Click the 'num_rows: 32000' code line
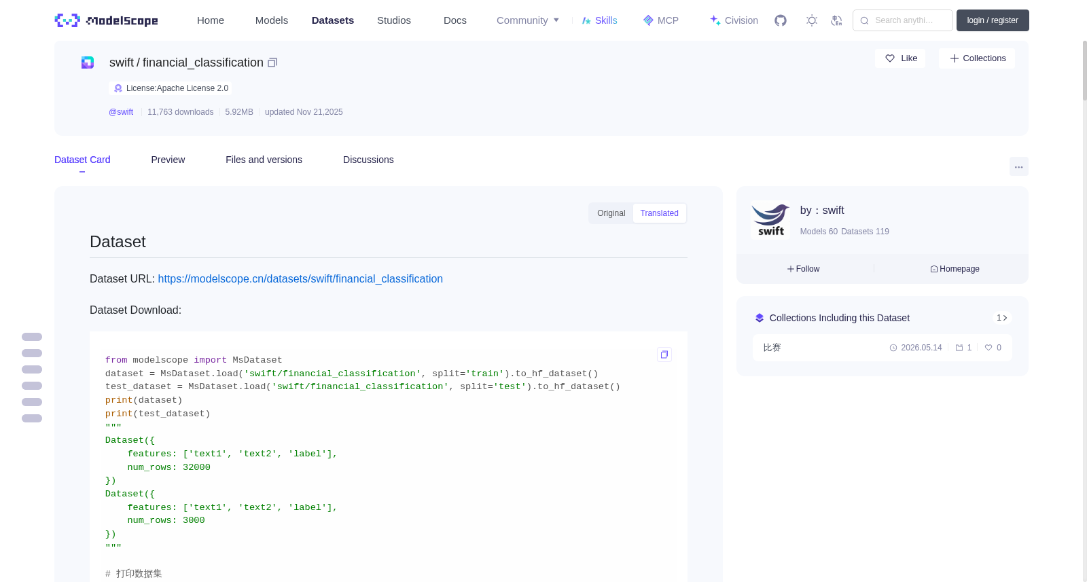 point(168,467)
